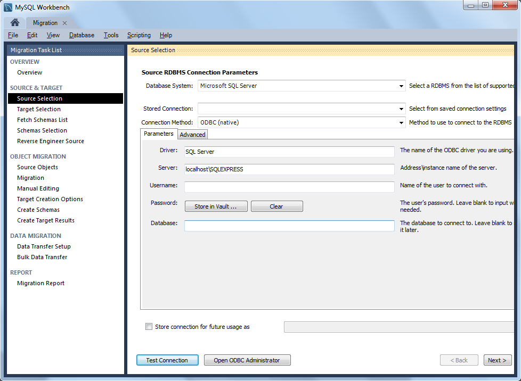This screenshot has width=521, height=381.
Task: Open the Tools menu
Action: 111,35
